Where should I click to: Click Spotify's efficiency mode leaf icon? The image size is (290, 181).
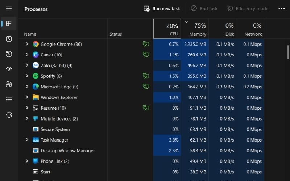click(146, 76)
